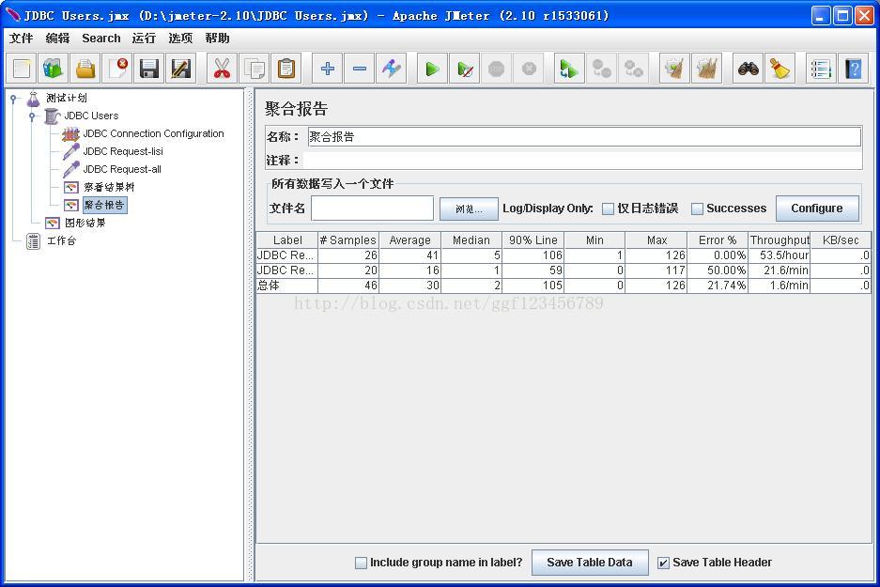The width and height of the screenshot is (880, 587).
Task: Click the New test plan icon
Action: click(22, 69)
